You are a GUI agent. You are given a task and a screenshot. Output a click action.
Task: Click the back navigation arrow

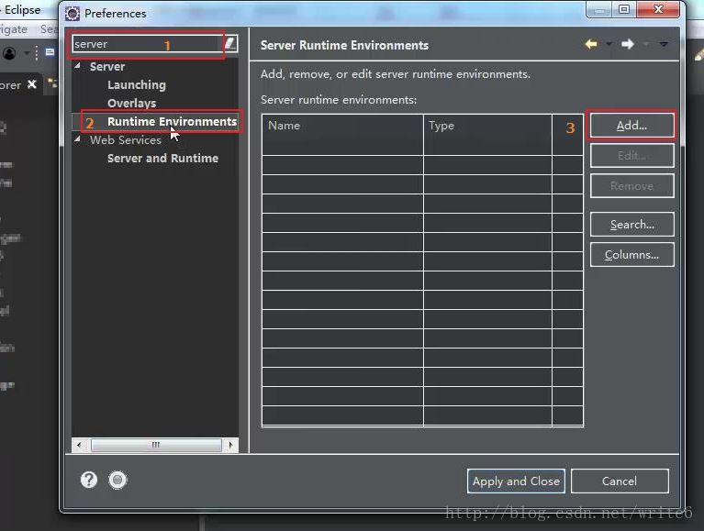point(590,44)
